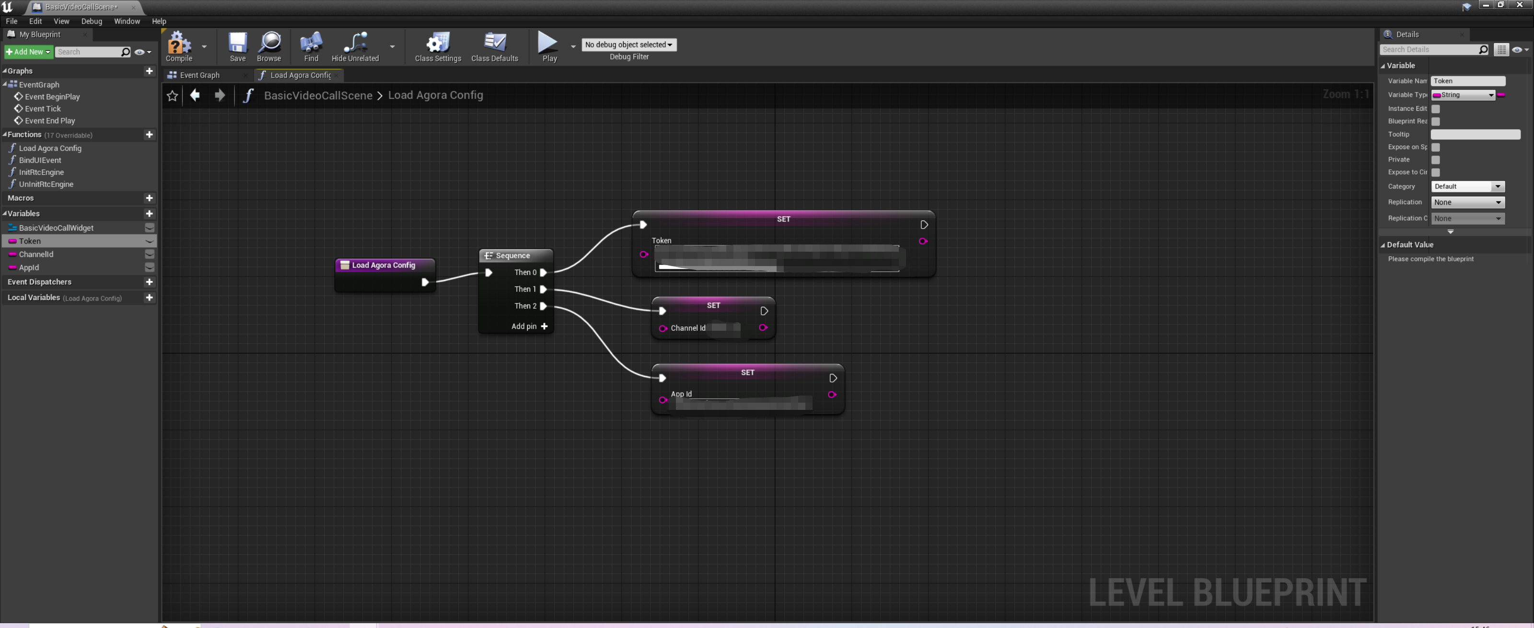1534x628 pixels.
Task: Open Class Settings
Action: click(438, 47)
